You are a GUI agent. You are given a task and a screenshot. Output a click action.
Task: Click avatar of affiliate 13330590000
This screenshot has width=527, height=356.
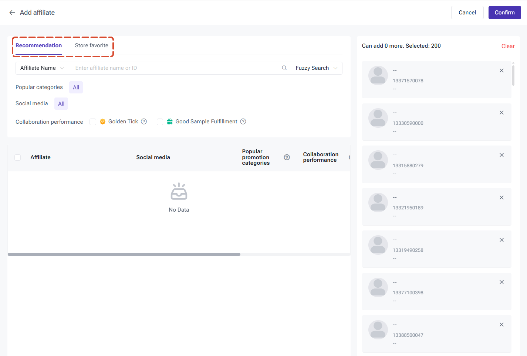pyautogui.click(x=378, y=118)
